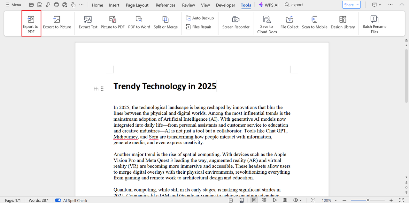The height and width of the screenshot is (203, 409).
Task: Enter full screen mode from status bar
Action: click(x=402, y=200)
